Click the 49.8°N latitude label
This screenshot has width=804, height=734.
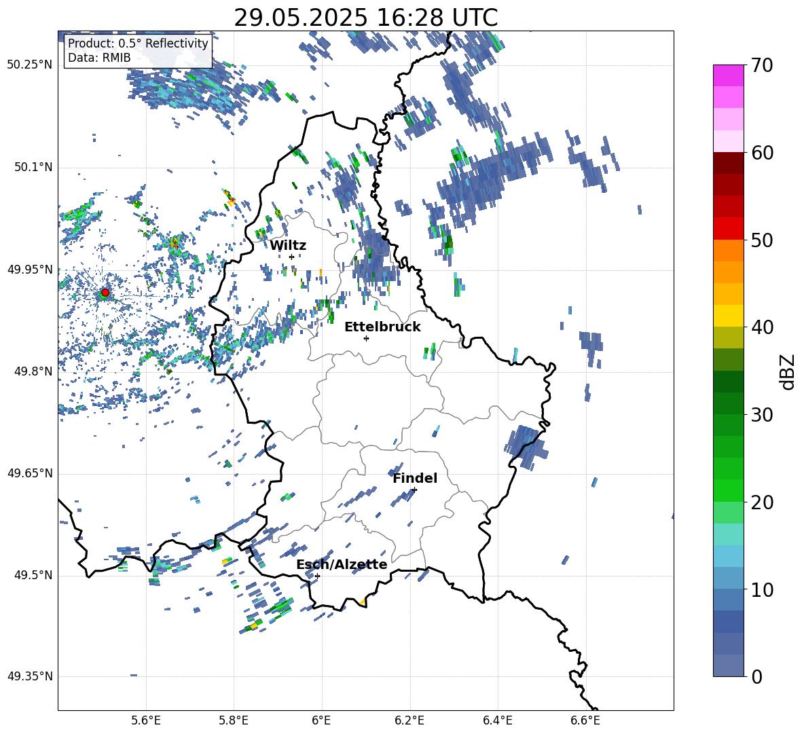pos(33,371)
